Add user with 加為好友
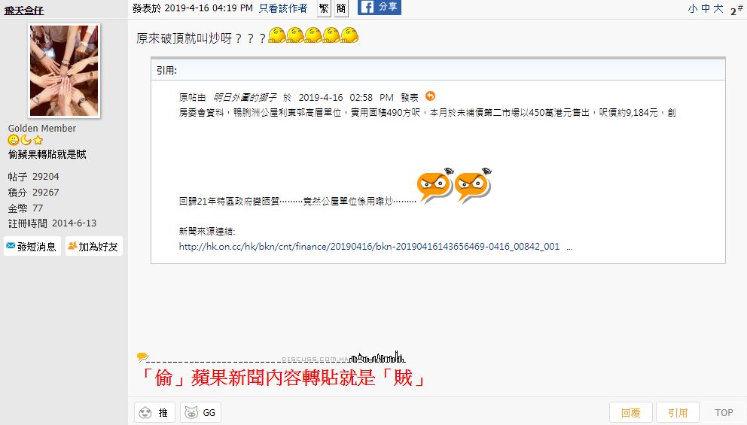Image resolution: width=747 pixels, height=425 pixels. pos(94,246)
